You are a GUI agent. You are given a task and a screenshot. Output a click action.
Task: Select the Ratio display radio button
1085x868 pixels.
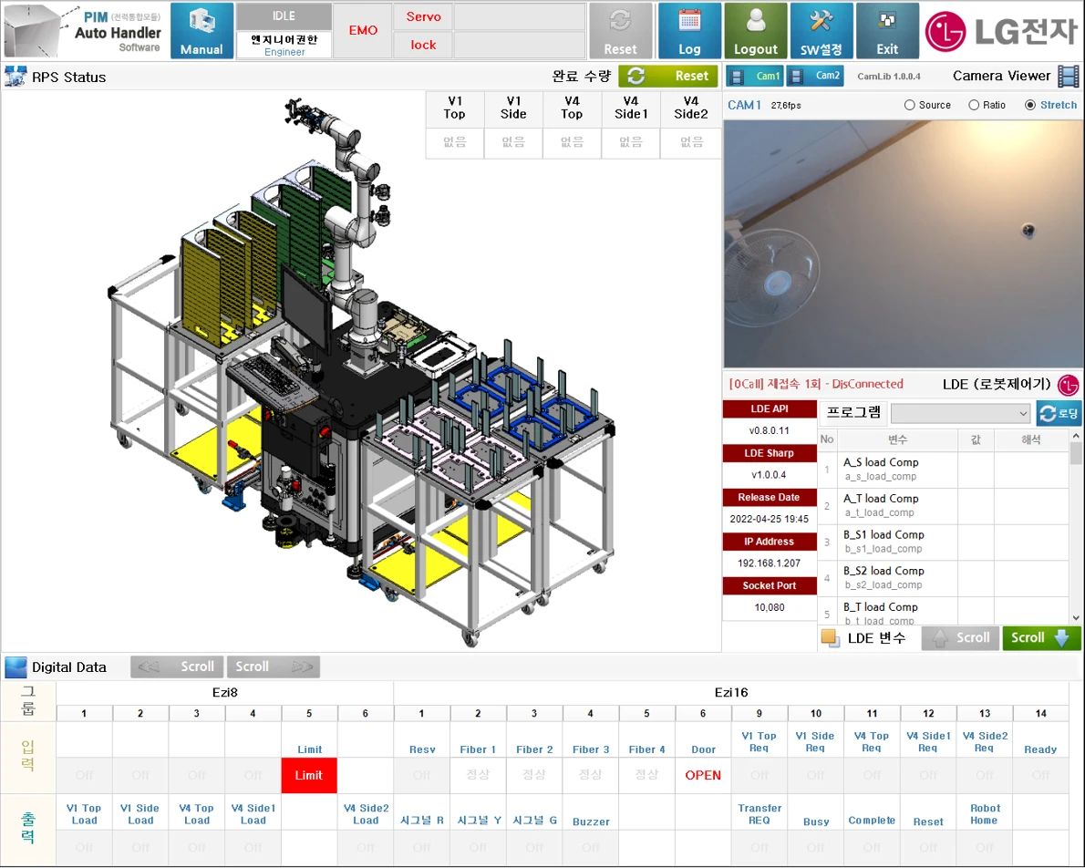[974, 105]
